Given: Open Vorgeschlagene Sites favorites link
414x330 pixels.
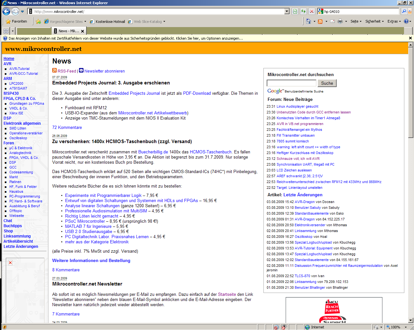Looking at the screenshot, I should pos(65,22).
